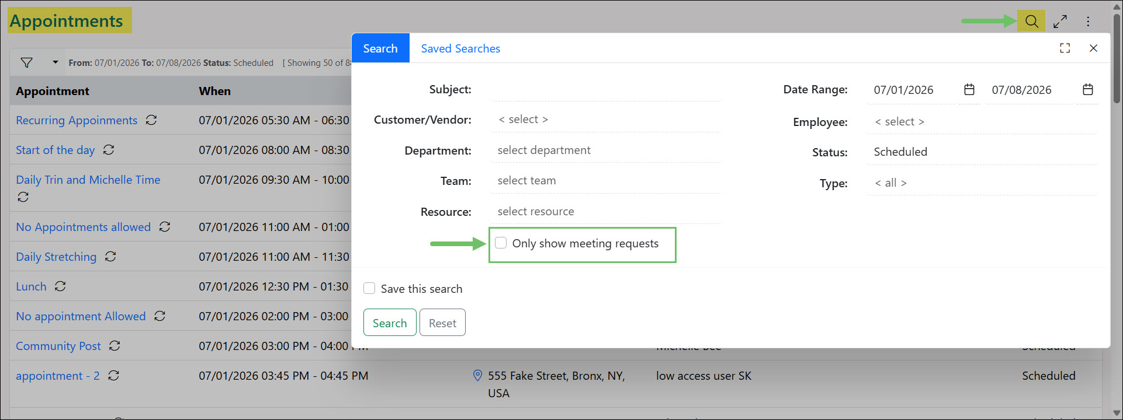Check the Save this search box
The height and width of the screenshot is (420, 1123).
(369, 288)
